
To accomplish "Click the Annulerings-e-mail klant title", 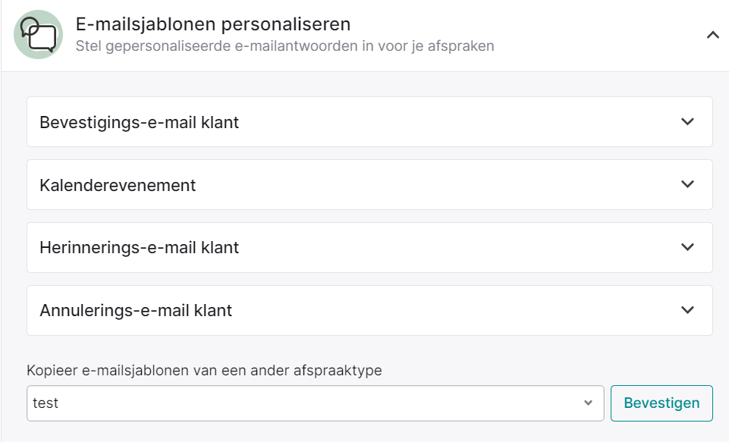I will coord(135,311).
